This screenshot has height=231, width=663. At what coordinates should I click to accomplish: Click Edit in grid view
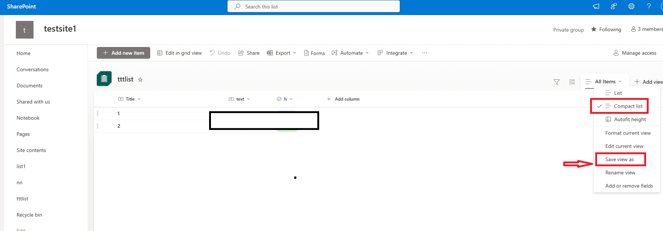click(x=179, y=53)
